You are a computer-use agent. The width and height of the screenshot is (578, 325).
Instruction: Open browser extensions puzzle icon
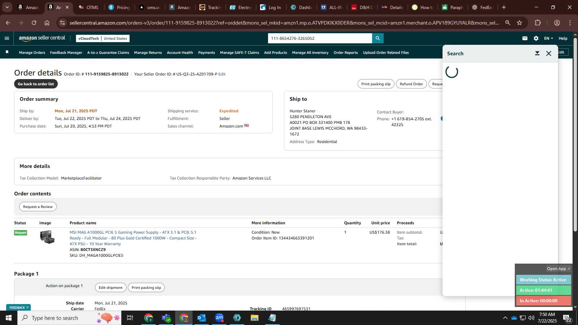[538, 23]
